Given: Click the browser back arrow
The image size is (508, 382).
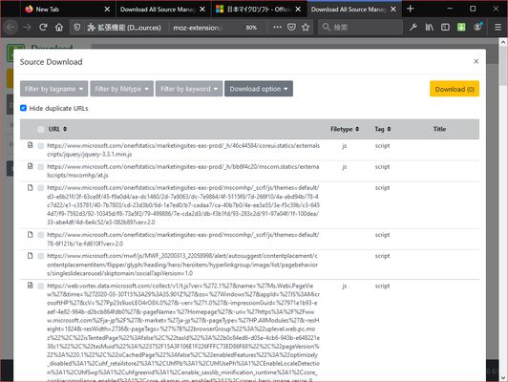Looking at the screenshot, I should (x=11, y=27).
